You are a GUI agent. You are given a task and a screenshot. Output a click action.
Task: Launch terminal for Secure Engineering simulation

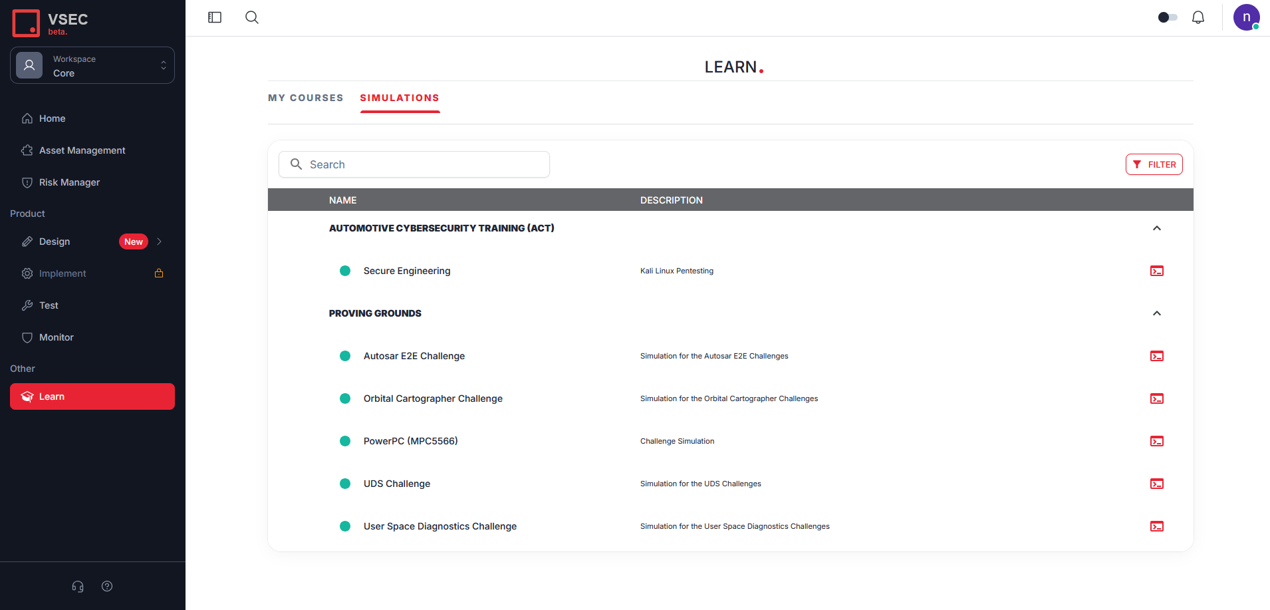[1156, 271]
